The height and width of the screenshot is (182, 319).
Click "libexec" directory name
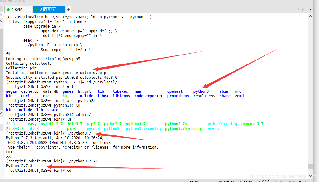(121, 91)
